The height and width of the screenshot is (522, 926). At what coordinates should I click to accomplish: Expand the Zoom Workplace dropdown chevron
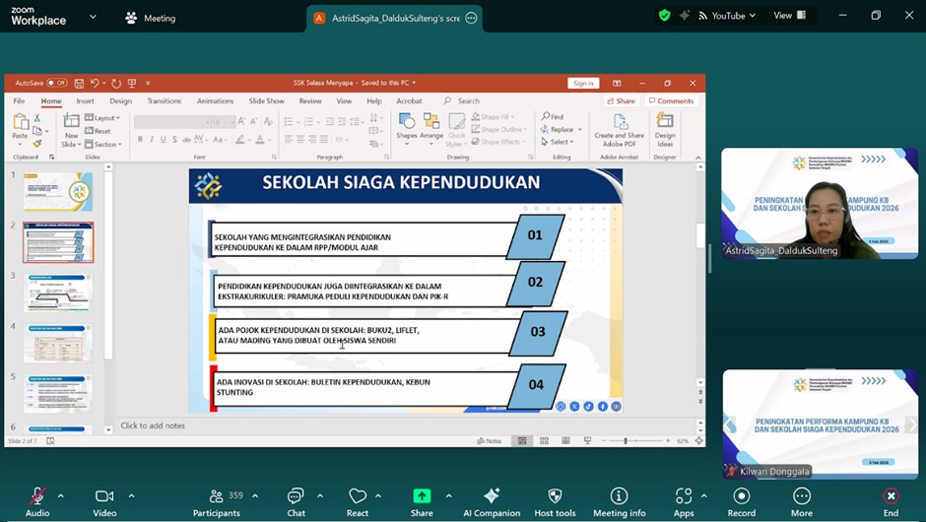point(94,17)
